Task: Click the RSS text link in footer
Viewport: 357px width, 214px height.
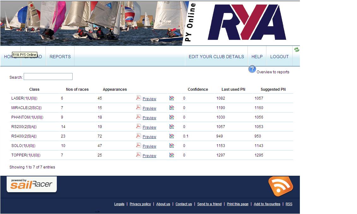Action: (x=289, y=204)
